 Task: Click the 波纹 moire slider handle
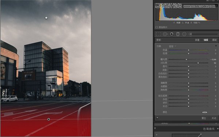pos(189,103)
